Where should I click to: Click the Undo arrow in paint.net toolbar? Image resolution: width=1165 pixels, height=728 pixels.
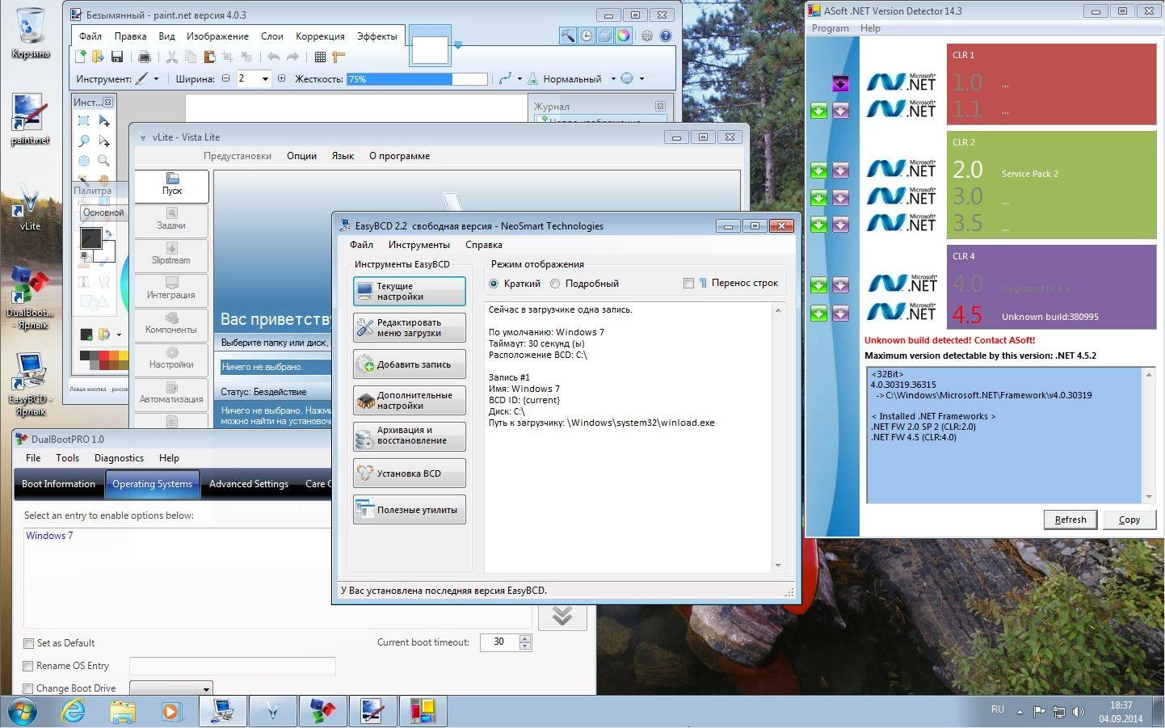point(273,57)
